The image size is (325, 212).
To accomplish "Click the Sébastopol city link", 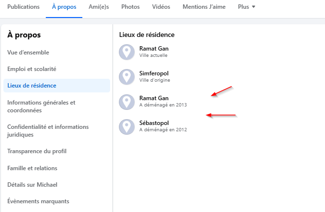I will (154, 123).
